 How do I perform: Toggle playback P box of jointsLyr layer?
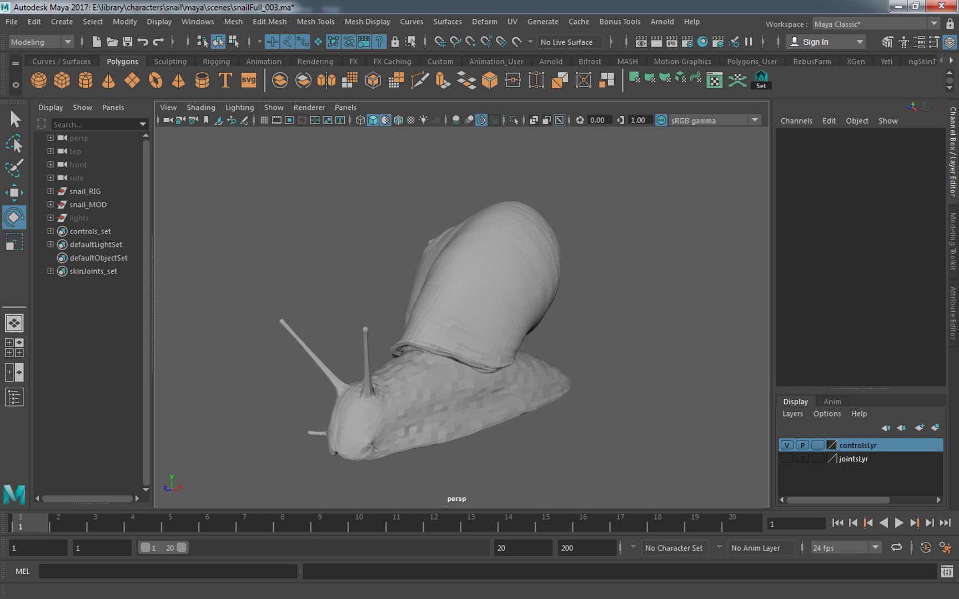click(802, 459)
